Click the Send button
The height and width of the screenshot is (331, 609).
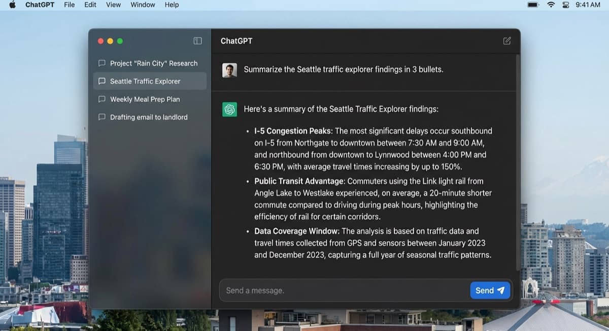[x=489, y=290]
